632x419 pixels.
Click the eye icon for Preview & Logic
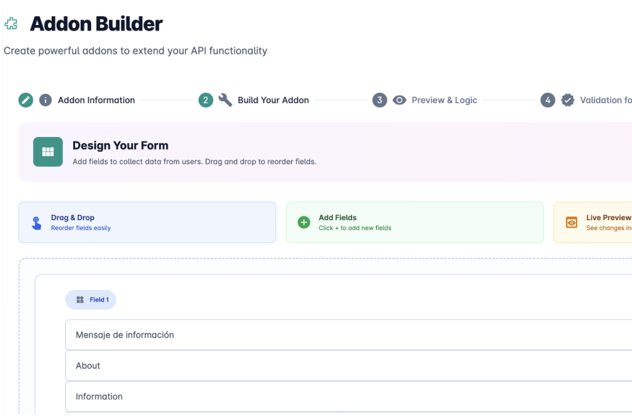coord(399,100)
